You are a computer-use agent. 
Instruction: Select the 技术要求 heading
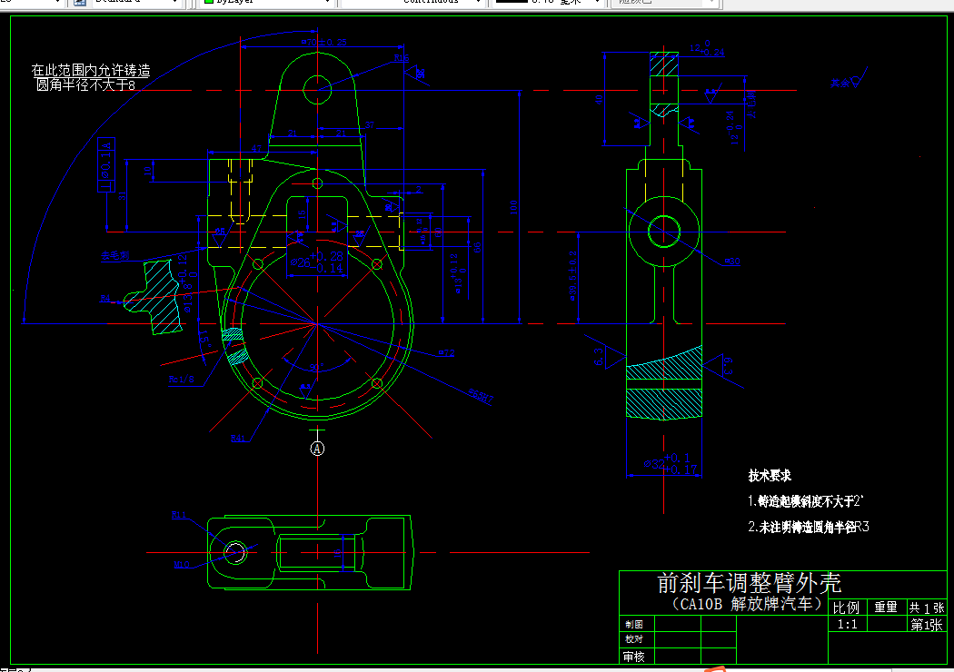[770, 476]
